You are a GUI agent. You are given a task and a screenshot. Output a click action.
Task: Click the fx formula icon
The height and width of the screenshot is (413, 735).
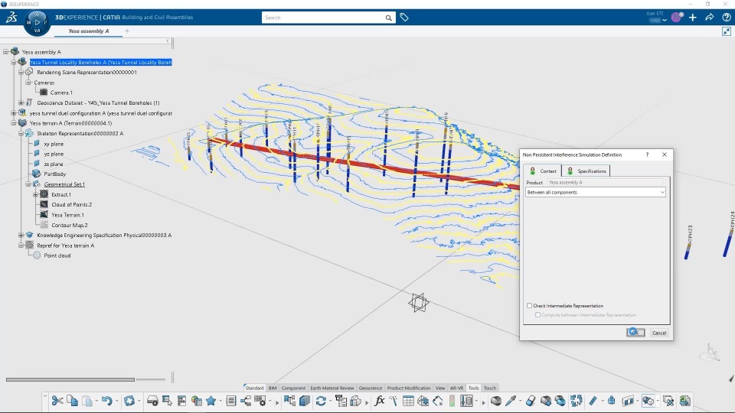[x=380, y=401]
